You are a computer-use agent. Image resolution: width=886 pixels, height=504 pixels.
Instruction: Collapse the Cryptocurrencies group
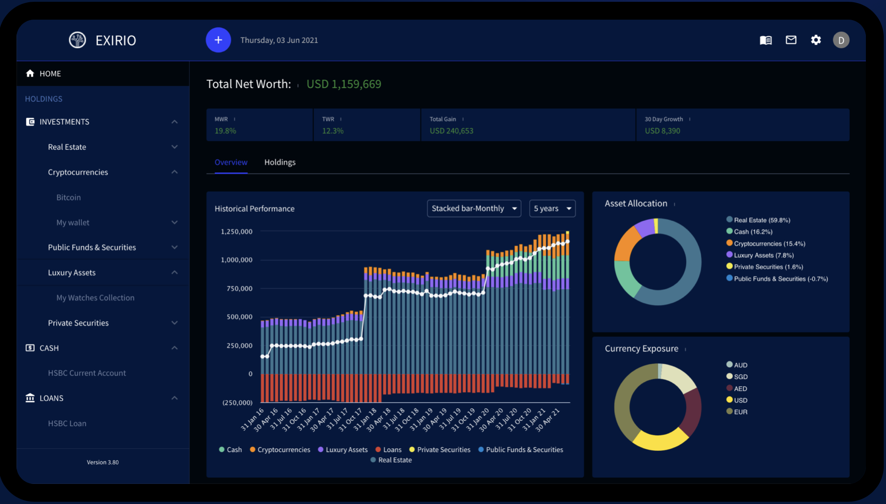(174, 172)
